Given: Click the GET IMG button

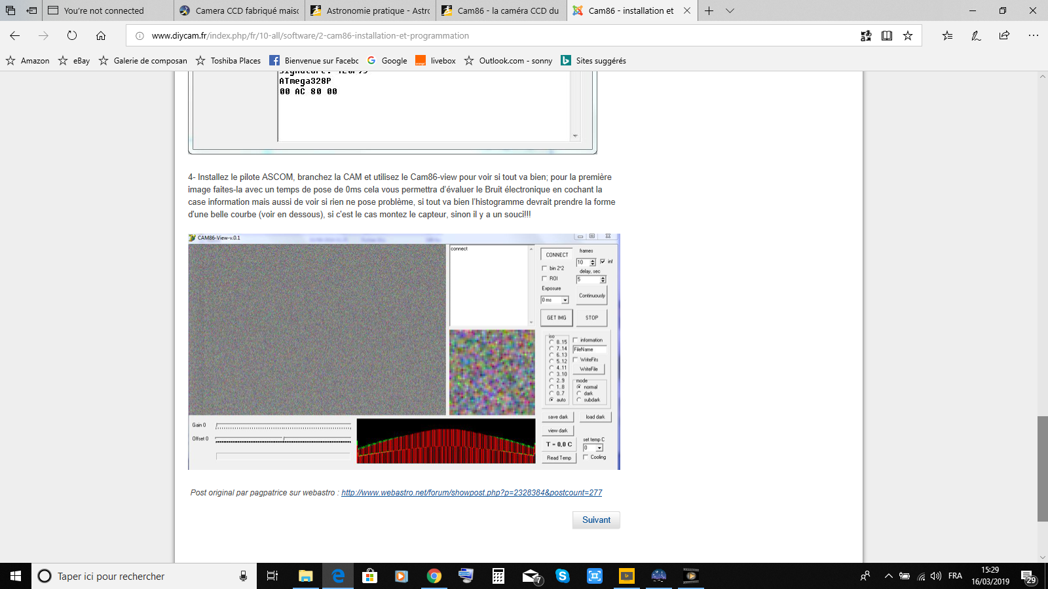Looking at the screenshot, I should [x=557, y=318].
